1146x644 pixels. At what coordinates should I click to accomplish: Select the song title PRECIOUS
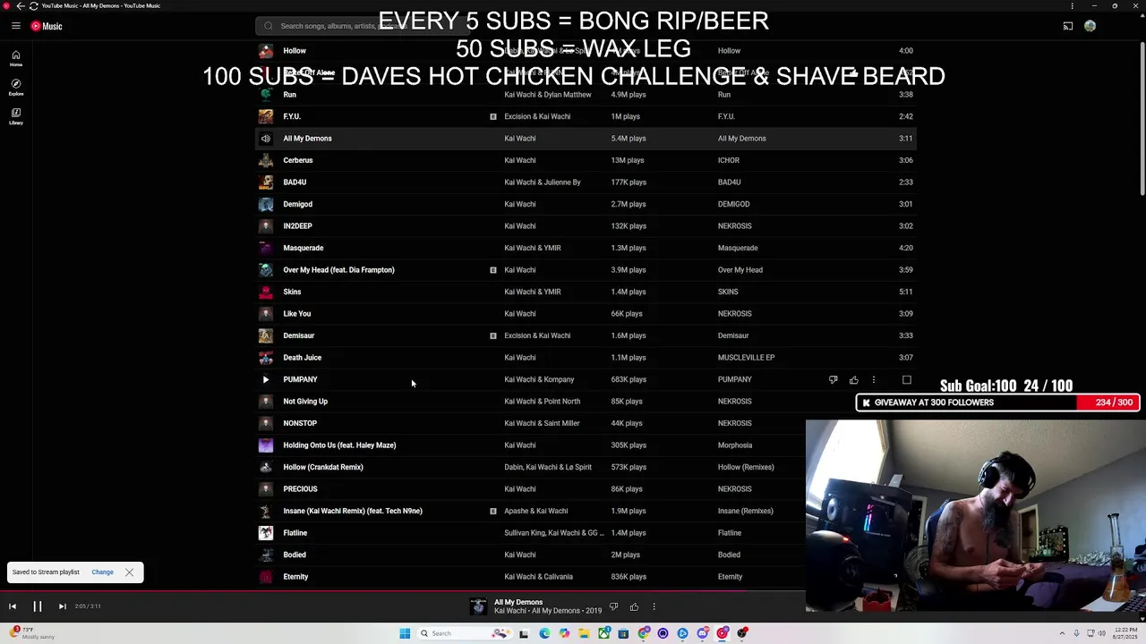point(300,489)
